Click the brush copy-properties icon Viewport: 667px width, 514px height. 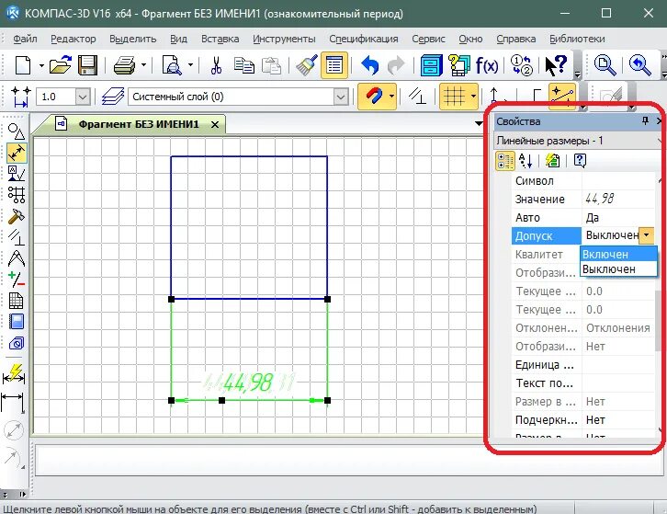pyautogui.click(x=307, y=65)
